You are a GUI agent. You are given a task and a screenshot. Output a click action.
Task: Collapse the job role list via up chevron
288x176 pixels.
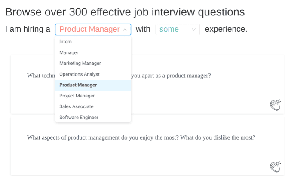point(125,30)
